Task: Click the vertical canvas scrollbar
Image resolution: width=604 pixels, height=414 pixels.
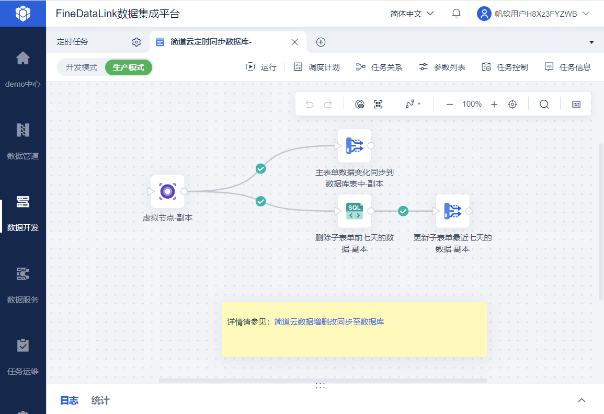Action: [x=600, y=222]
